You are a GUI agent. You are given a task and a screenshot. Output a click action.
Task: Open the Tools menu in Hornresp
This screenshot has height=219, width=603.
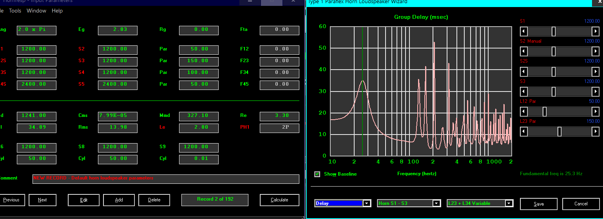pos(15,11)
